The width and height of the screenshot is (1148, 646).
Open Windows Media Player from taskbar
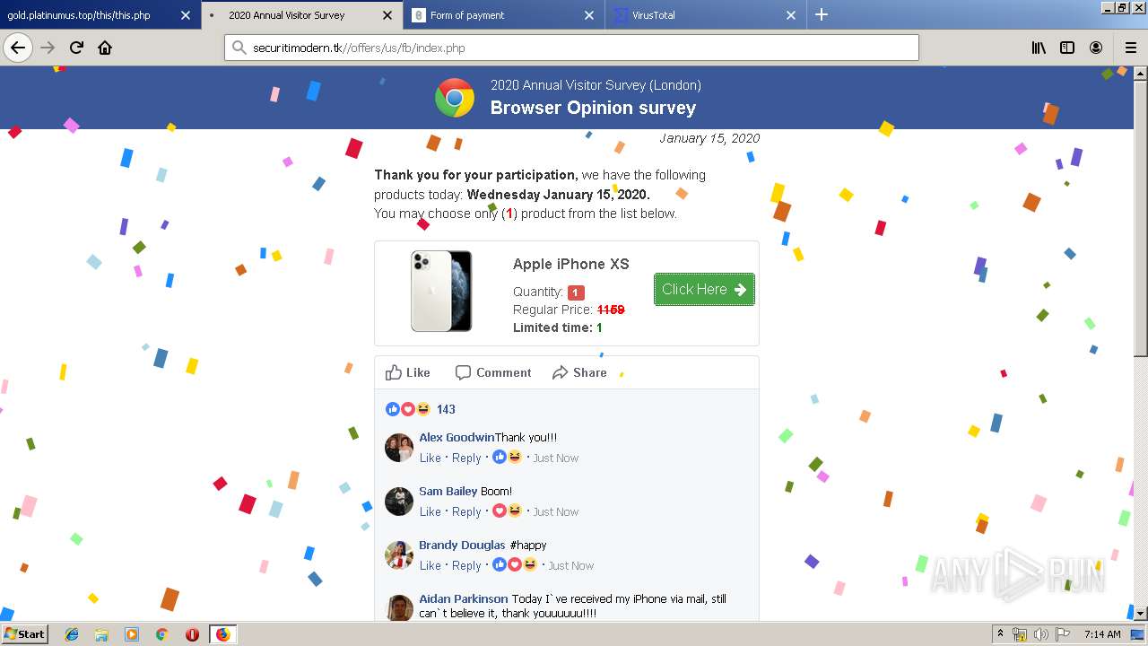pos(132,634)
